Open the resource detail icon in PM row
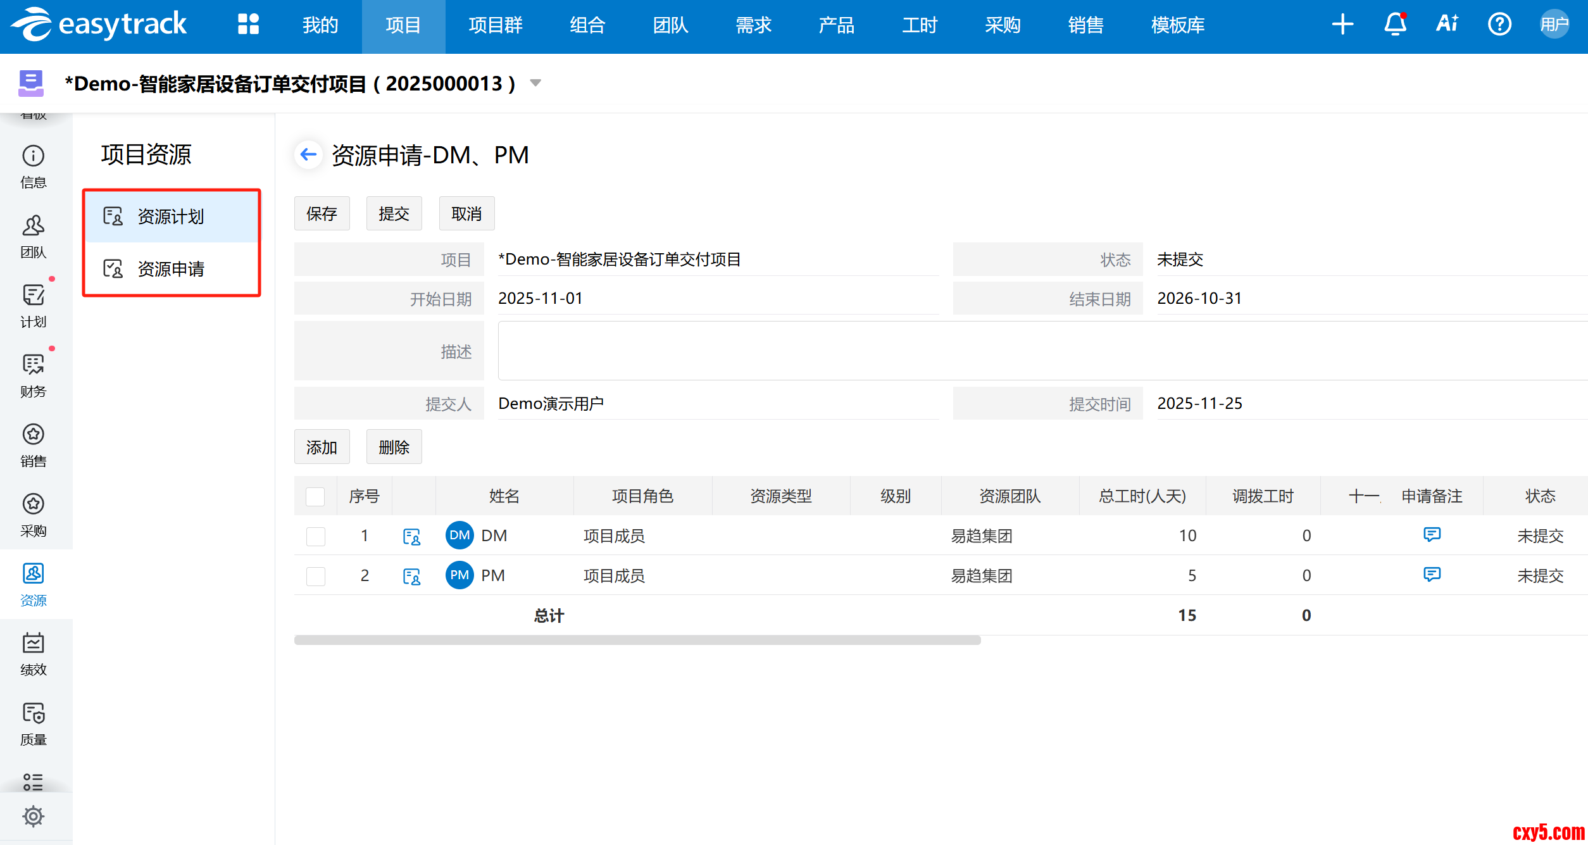1588x845 pixels. pyautogui.click(x=411, y=576)
